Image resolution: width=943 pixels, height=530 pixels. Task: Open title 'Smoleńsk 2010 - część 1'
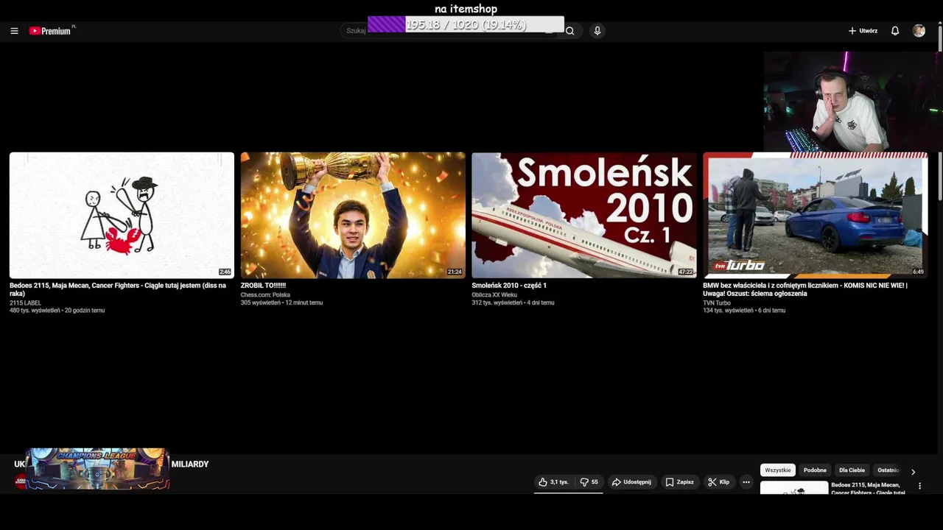(x=509, y=286)
